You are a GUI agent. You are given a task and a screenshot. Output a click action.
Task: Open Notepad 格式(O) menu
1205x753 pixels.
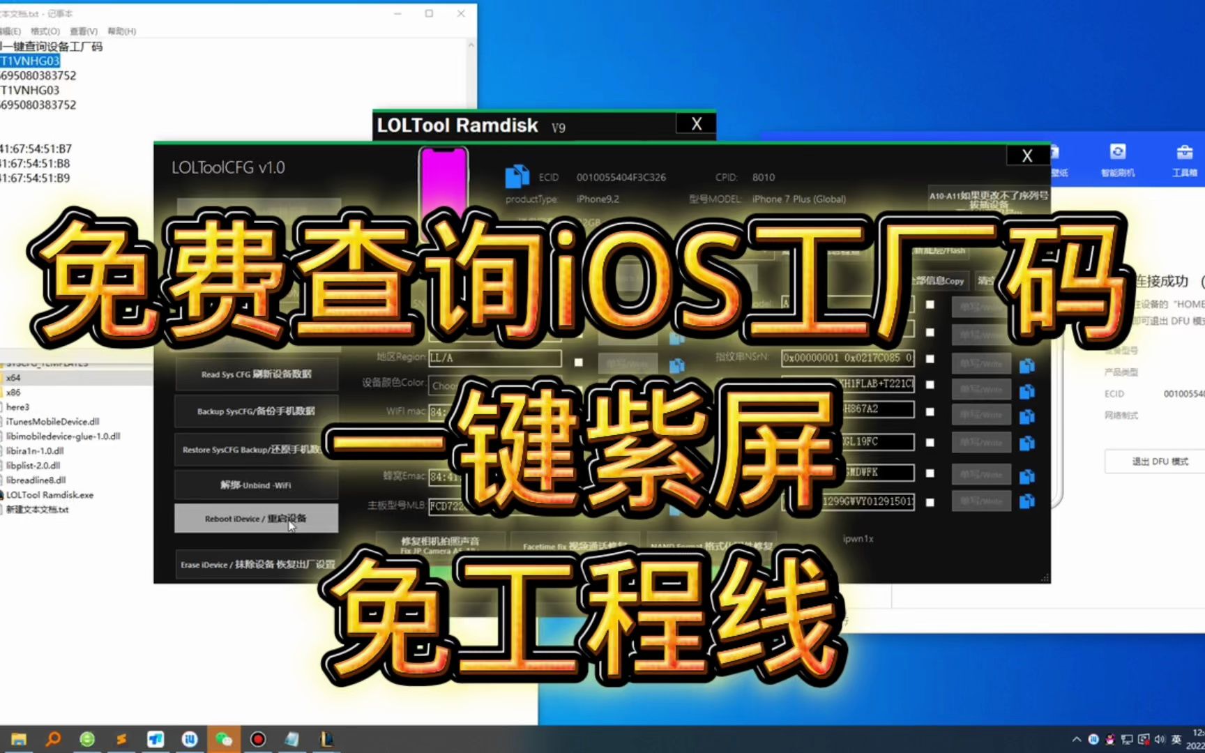pyautogui.click(x=45, y=31)
